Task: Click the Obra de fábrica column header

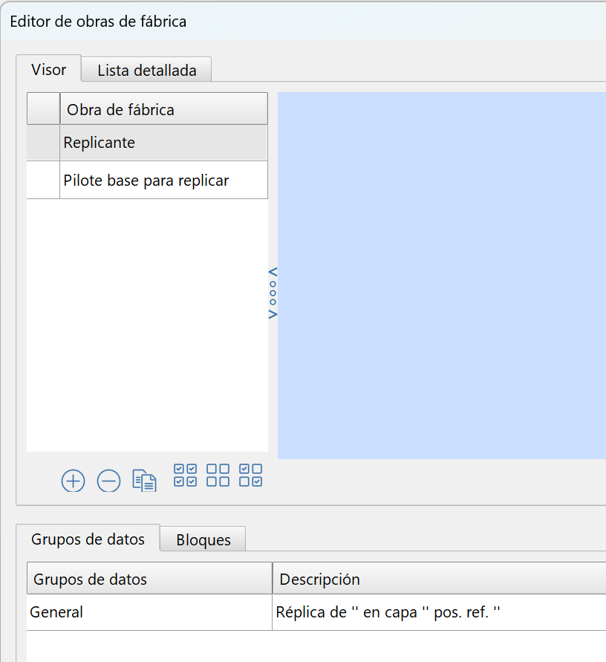Action: pos(163,110)
